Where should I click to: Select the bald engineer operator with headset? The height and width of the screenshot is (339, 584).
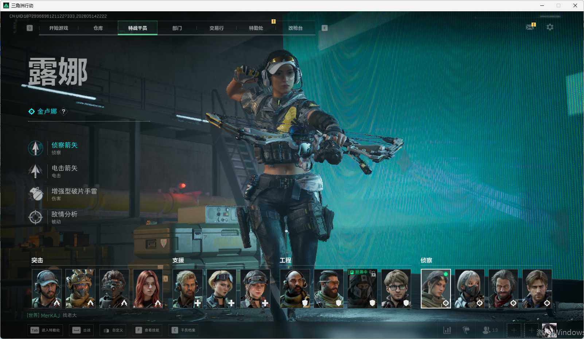pyautogui.click(x=295, y=288)
